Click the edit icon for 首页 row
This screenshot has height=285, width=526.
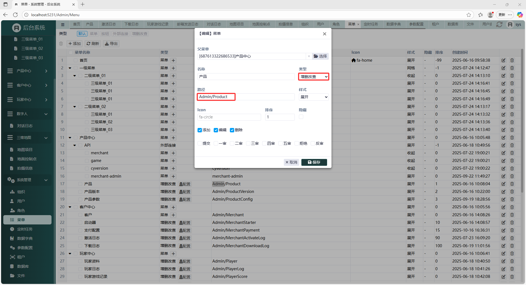click(x=503, y=60)
